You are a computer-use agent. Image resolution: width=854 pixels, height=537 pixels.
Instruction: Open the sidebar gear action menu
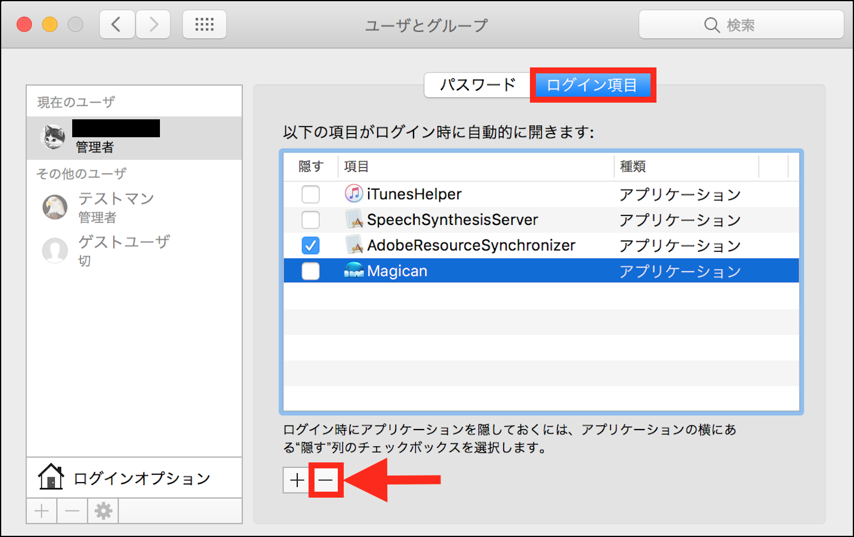(x=103, y=511)
